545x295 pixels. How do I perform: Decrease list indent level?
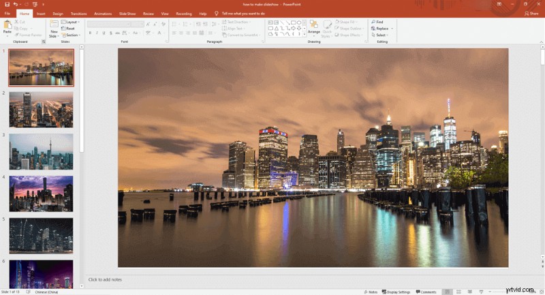coord(198,24)
